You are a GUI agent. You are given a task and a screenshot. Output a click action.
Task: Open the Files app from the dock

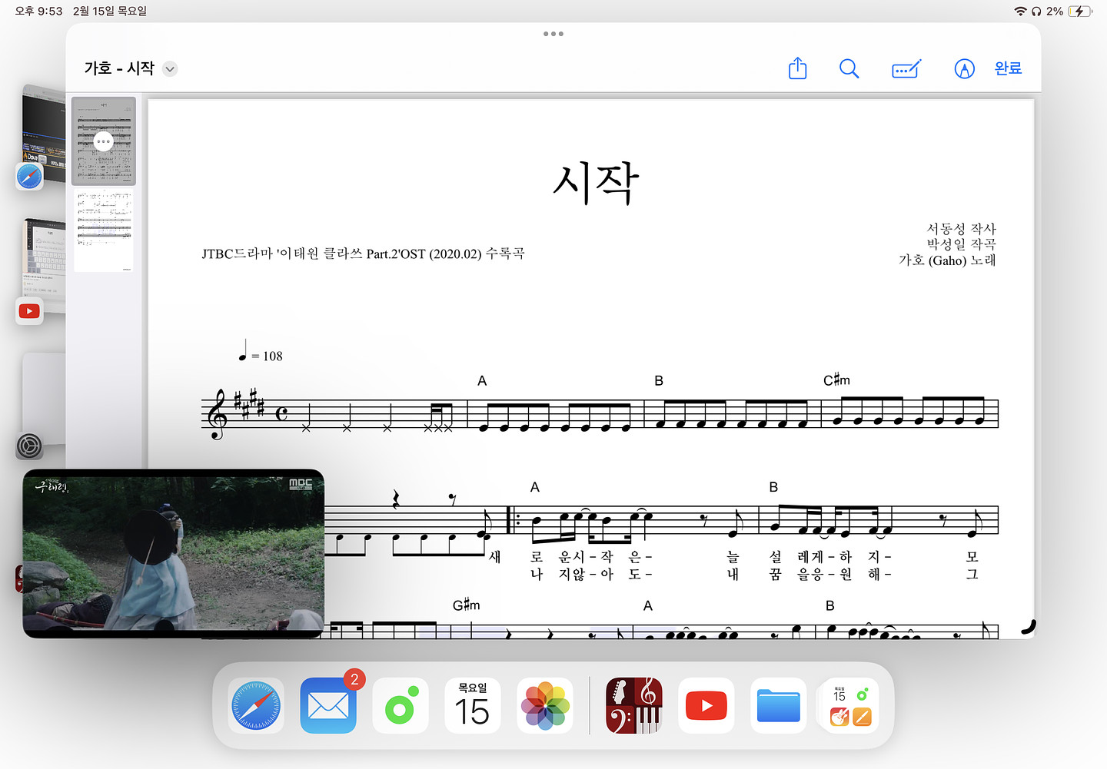[x=778, y=705]
